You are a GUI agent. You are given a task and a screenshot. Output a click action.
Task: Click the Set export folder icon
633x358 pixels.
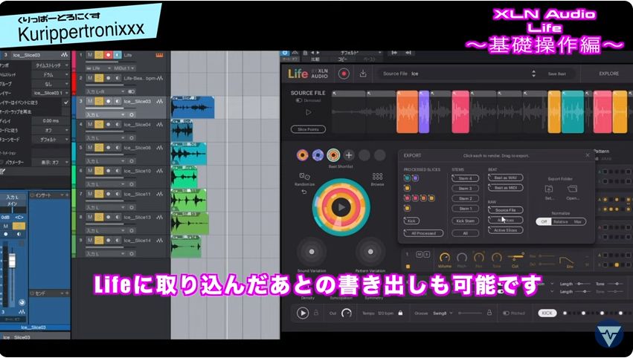tap(549, 189)
